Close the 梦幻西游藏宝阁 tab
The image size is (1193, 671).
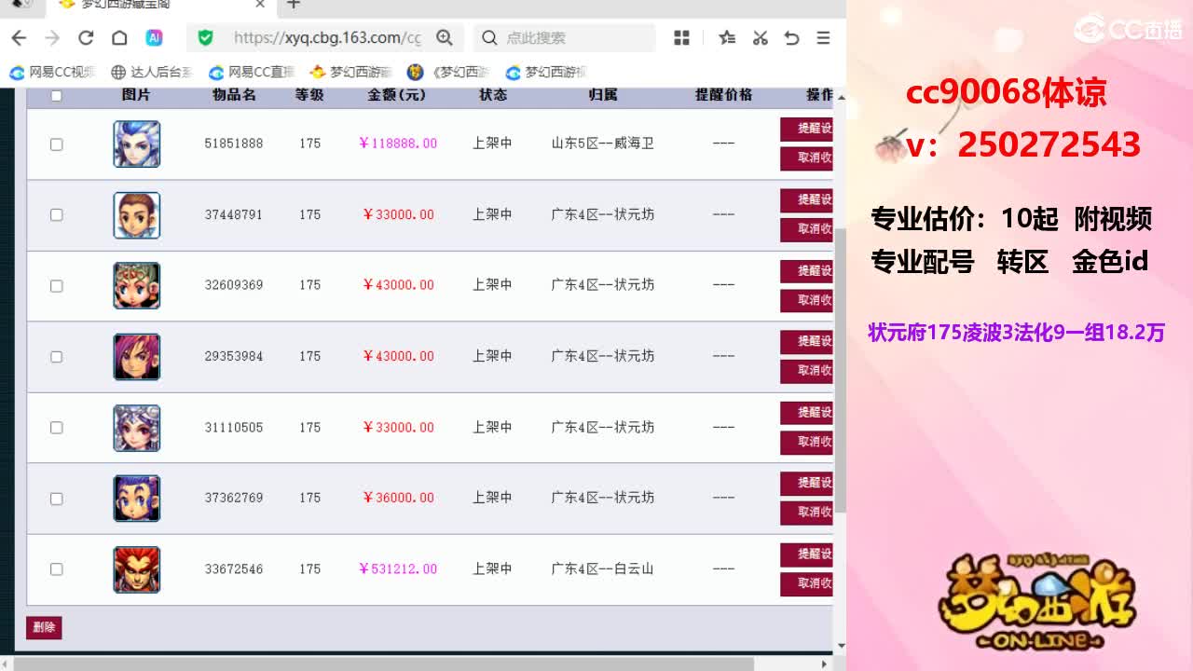point(260,5)
